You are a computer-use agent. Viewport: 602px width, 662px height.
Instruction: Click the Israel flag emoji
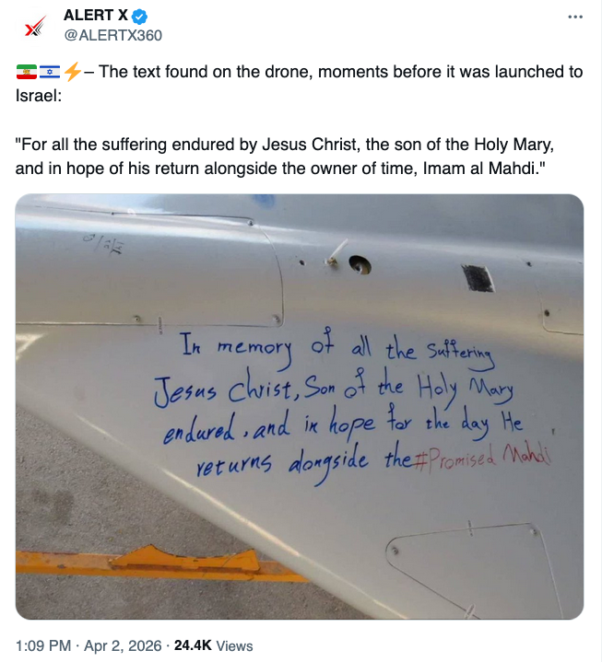[x=49, y=72]
